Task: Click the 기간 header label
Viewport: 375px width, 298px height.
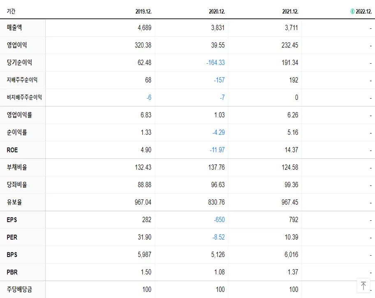Action: click(x=11, y=11)
